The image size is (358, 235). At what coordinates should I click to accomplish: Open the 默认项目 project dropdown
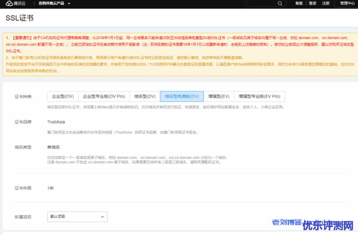click(77, 217)
